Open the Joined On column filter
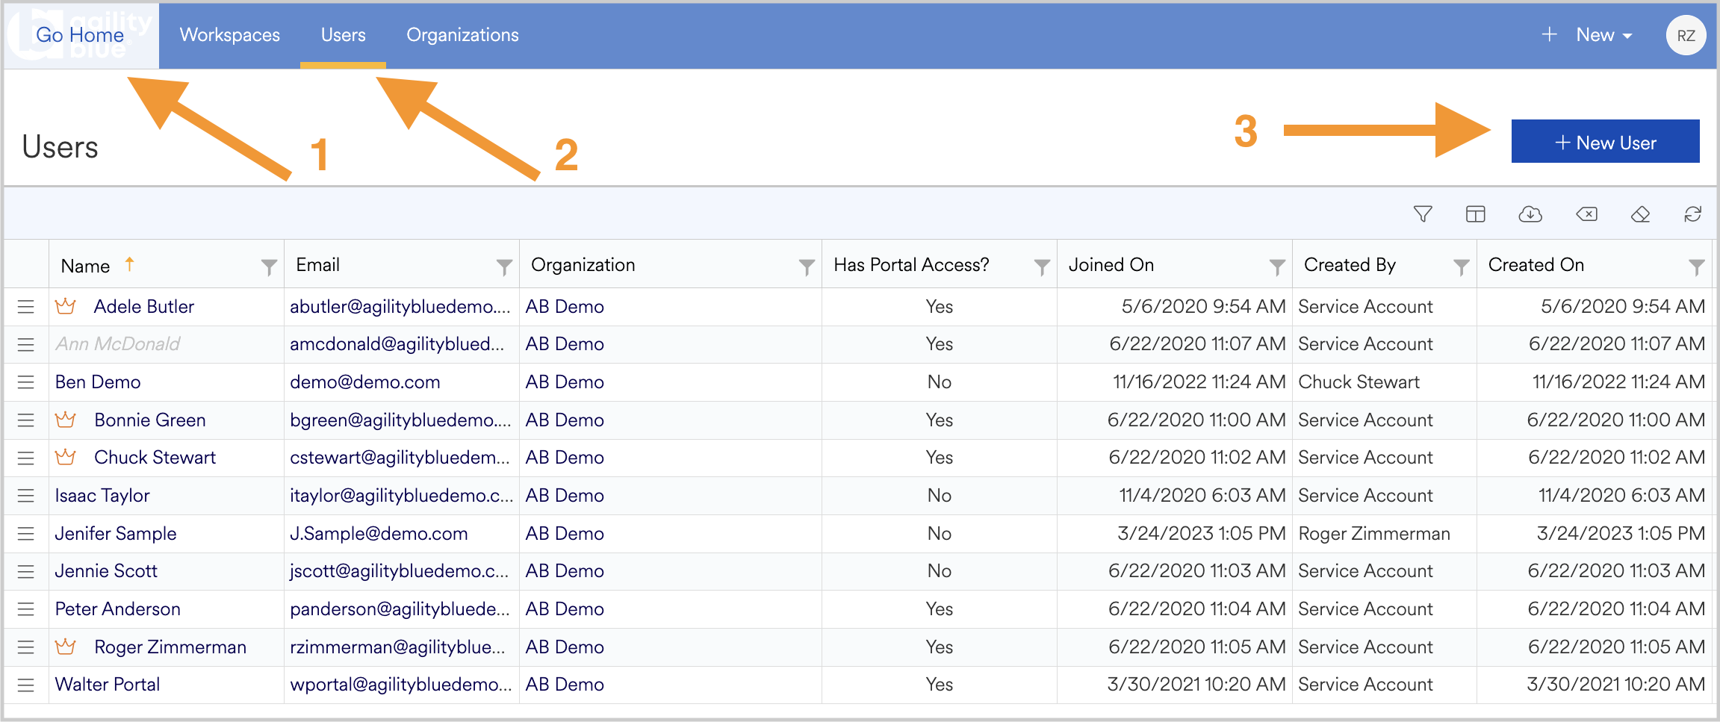Image resolution: width=1720 pixels, height=722 pixels. pos(1277,267)
